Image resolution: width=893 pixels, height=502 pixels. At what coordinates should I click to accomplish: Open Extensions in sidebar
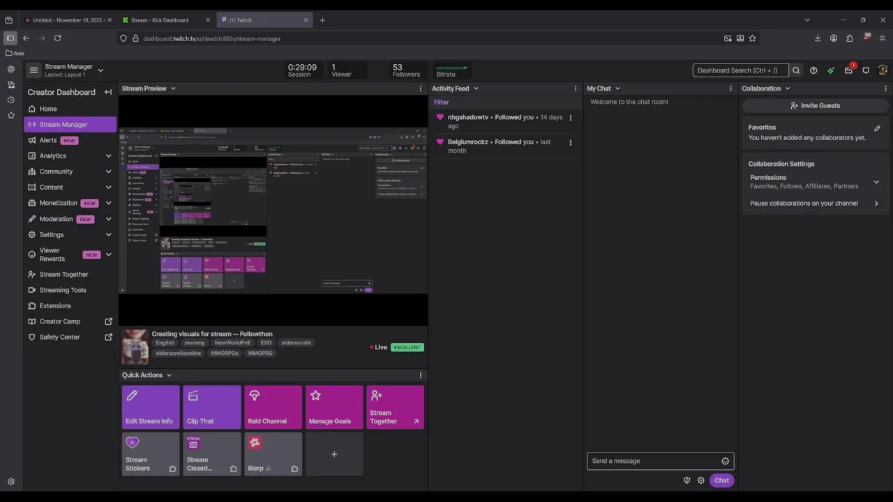70,306
